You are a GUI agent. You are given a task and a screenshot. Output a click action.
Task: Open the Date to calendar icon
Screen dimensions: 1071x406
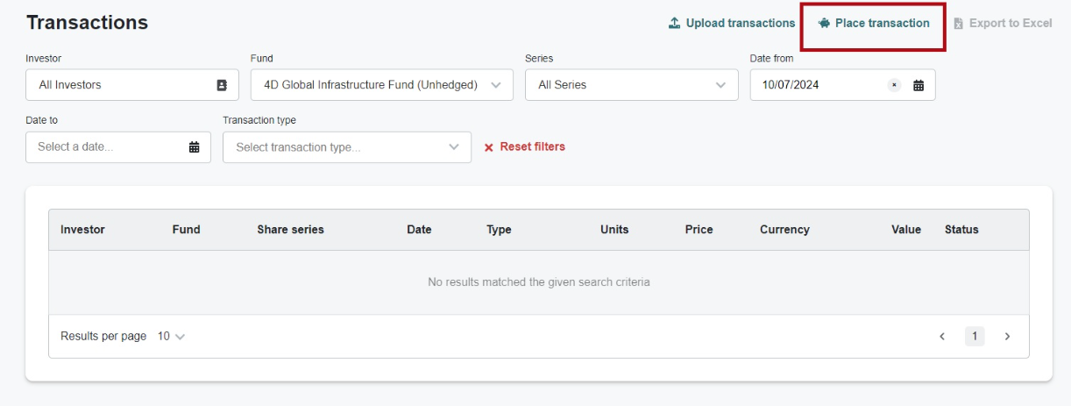point(195,147)
